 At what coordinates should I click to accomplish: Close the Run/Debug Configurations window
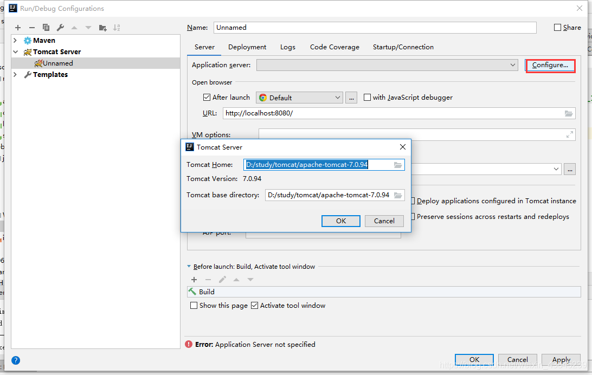tap(580, 8)
